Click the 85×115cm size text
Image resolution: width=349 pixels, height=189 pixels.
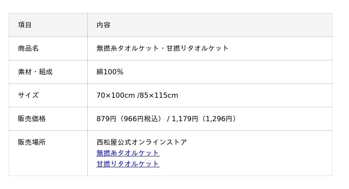[159, 95]
